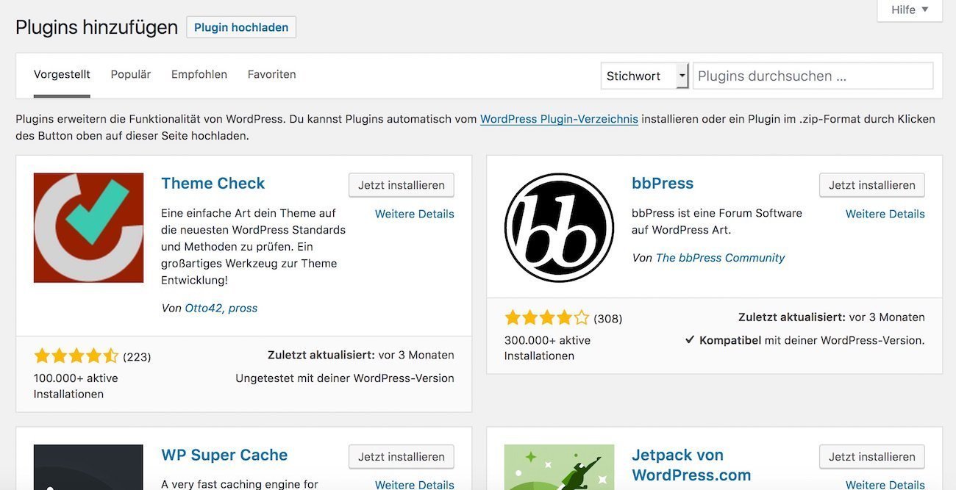
Task: Click inside the plugin search input
Action: tap(813, 76)
